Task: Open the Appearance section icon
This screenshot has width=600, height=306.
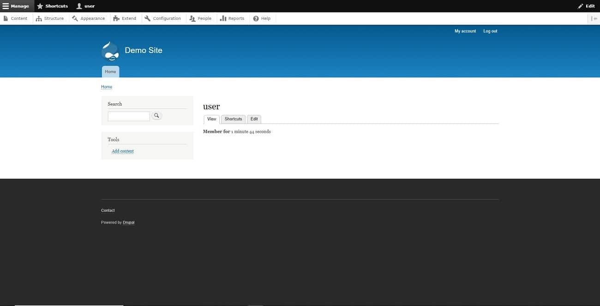Action: (x=75, y=18)
